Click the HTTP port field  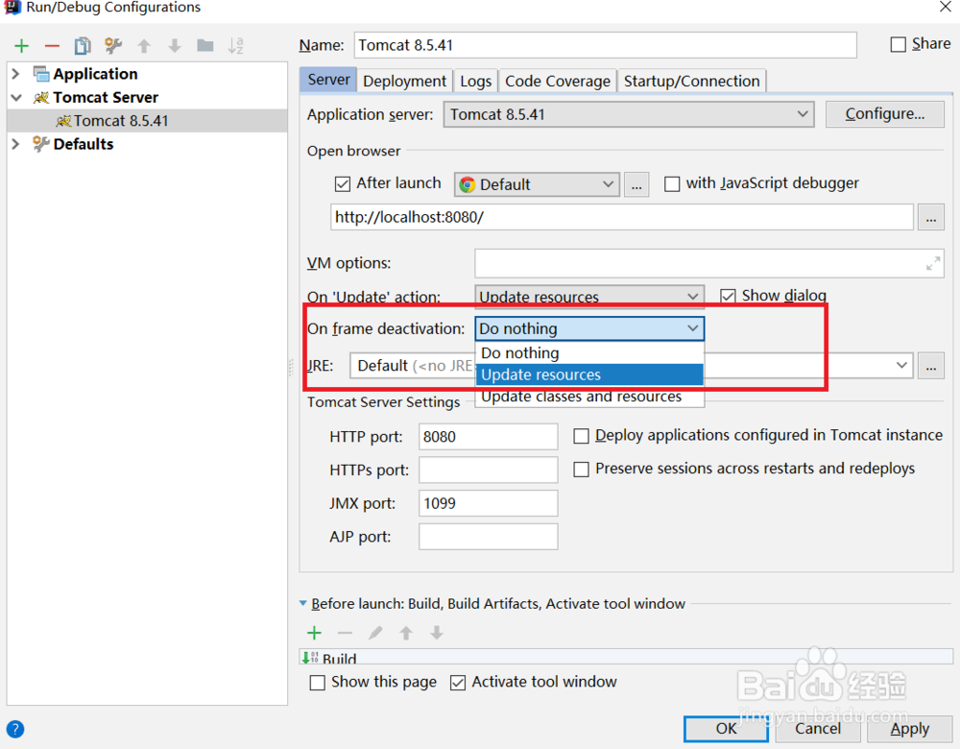click(x=488, y=437)
